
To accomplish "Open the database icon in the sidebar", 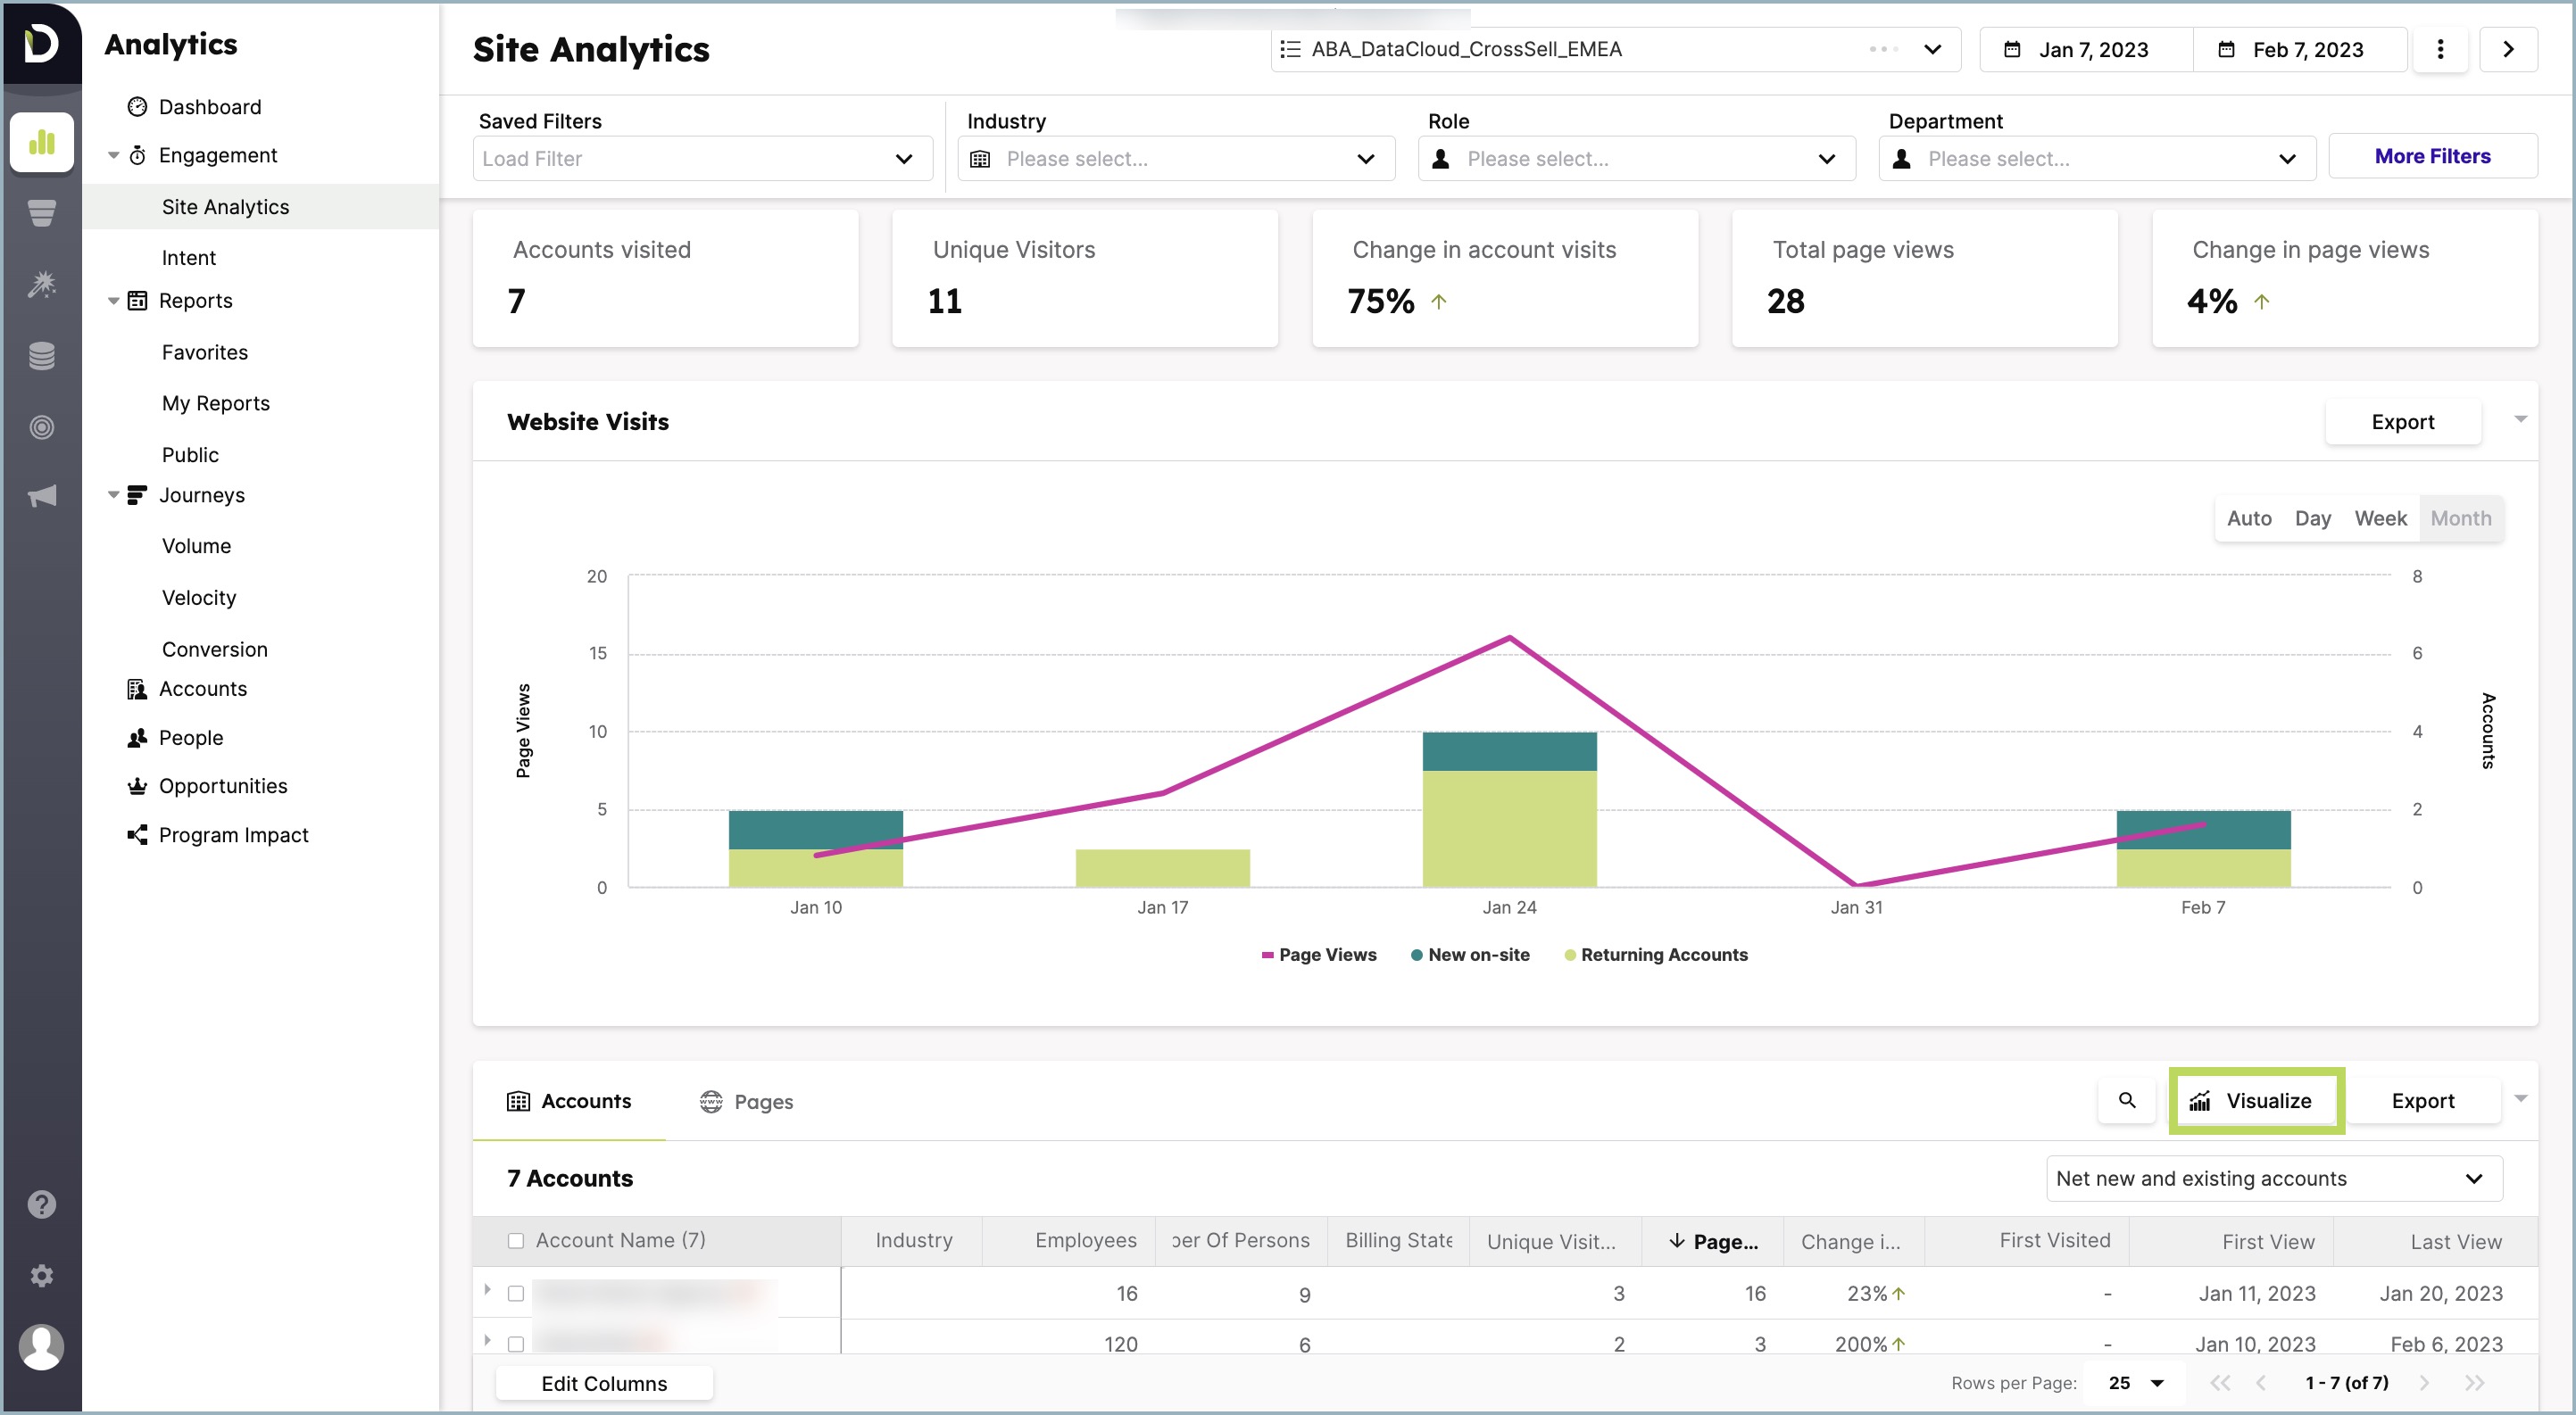I will 42,355.
